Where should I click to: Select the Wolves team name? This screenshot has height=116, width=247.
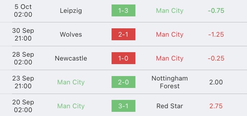pyautogui.click(x=71, y=35)
